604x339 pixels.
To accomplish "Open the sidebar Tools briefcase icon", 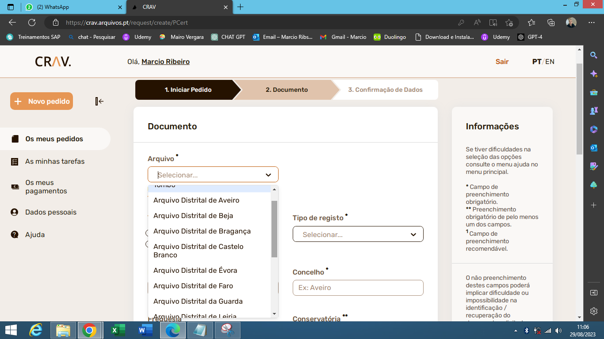I will tap(594, 92).
